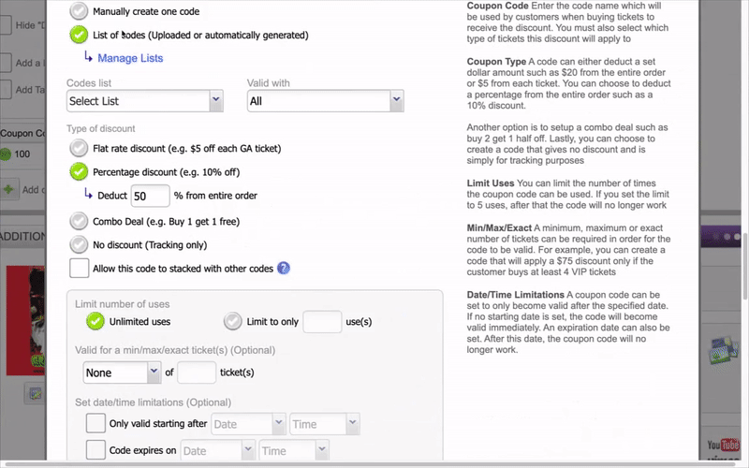Click the 'Limit Uses' help text heading

coord(490,183)
